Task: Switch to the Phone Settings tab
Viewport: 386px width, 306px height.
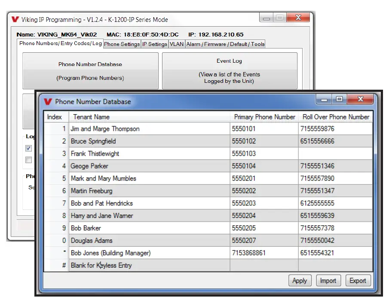Action: pyautogui.click(x=122, y=44)
